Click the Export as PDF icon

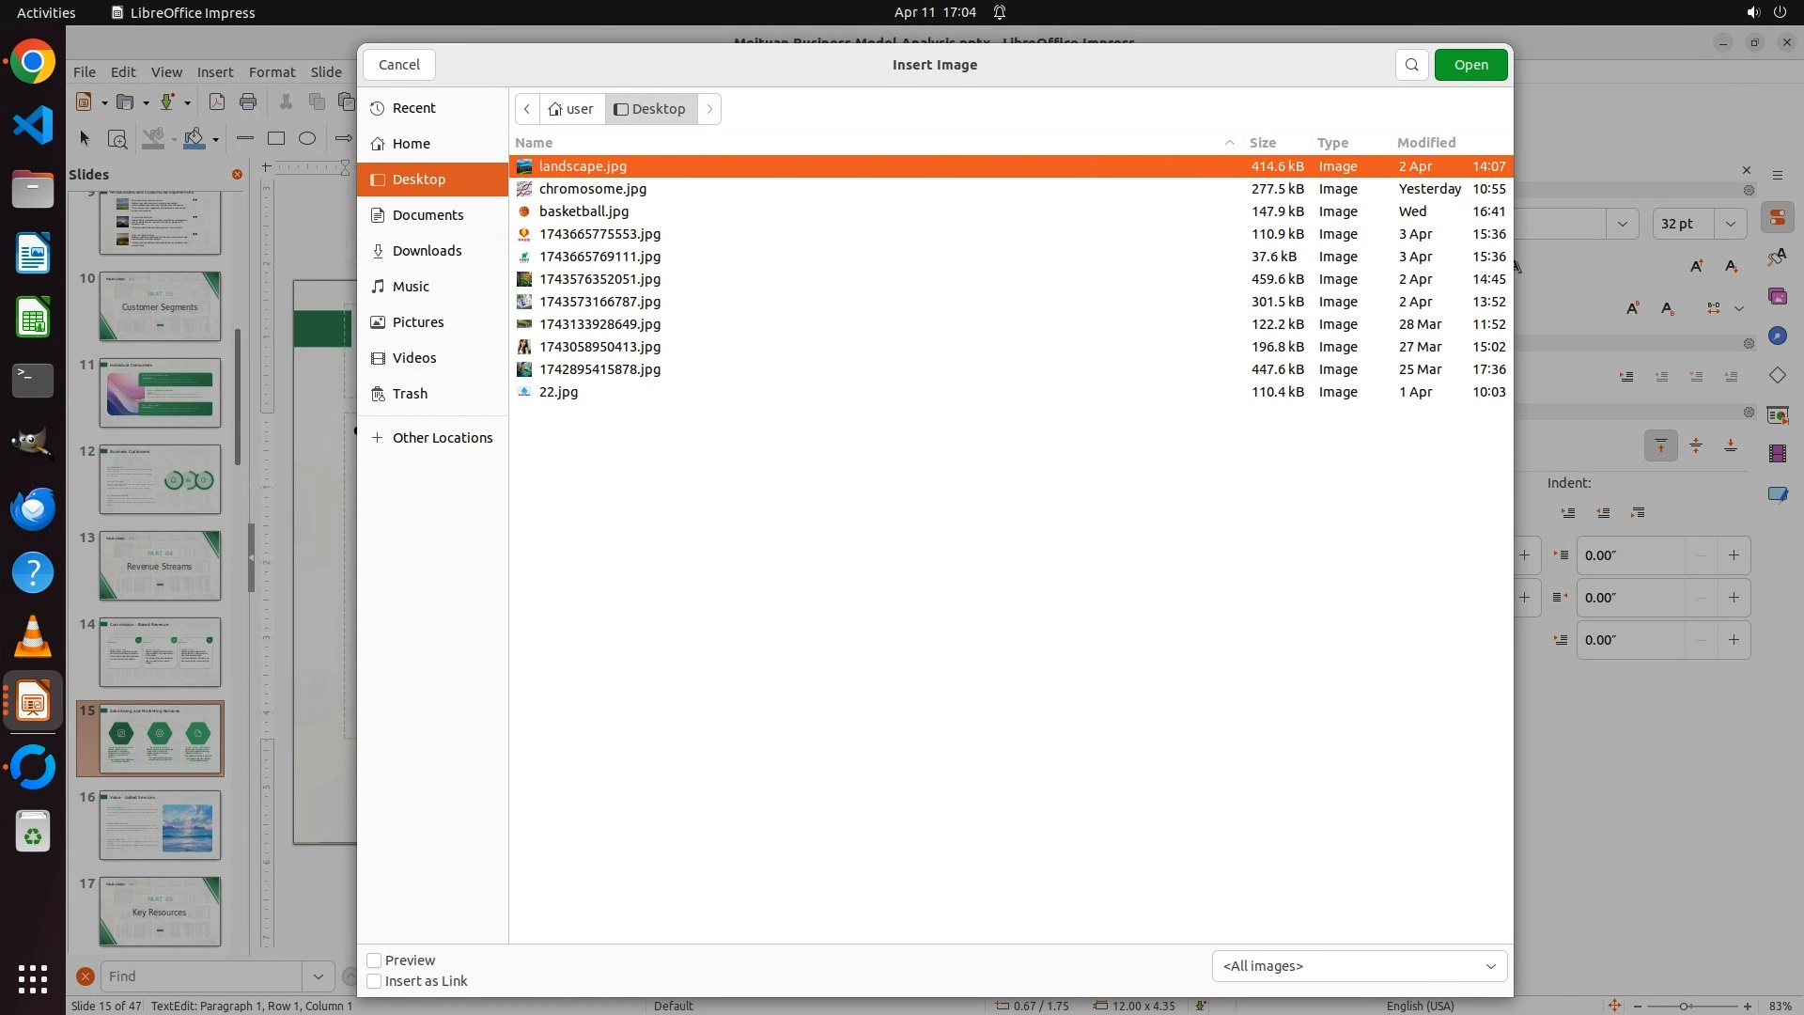216,101
